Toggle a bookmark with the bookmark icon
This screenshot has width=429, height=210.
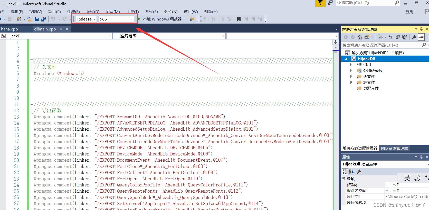point(239,19)
